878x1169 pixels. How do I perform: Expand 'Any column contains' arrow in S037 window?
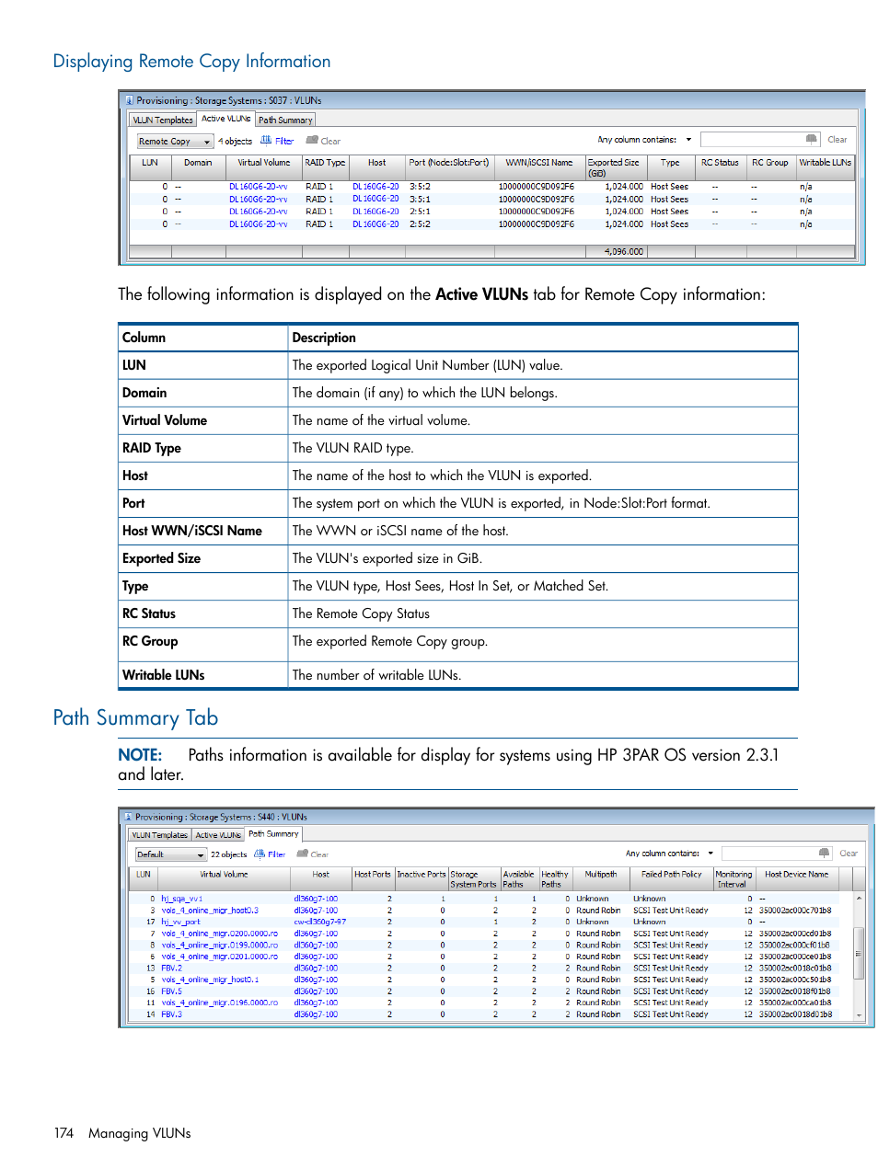(x=688, y=140)
